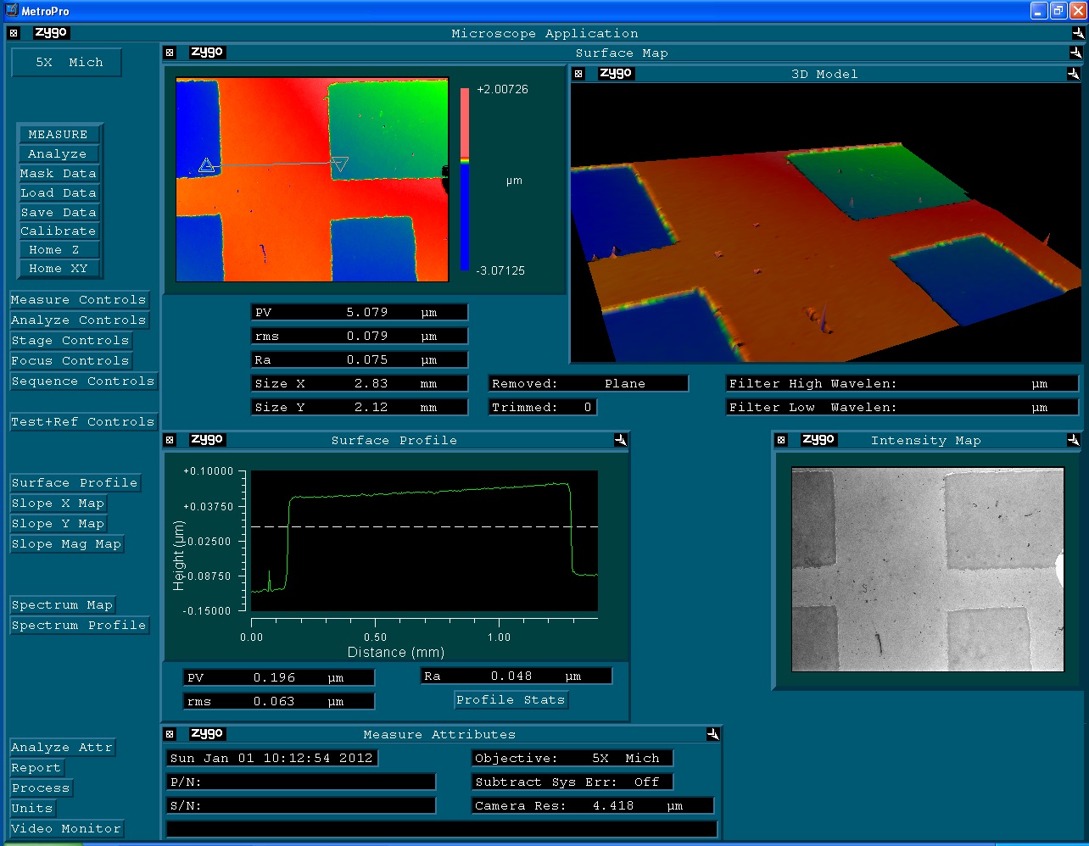Click the Removed: Plane field
Screen dimensions: 1089x846
[589, 384]
